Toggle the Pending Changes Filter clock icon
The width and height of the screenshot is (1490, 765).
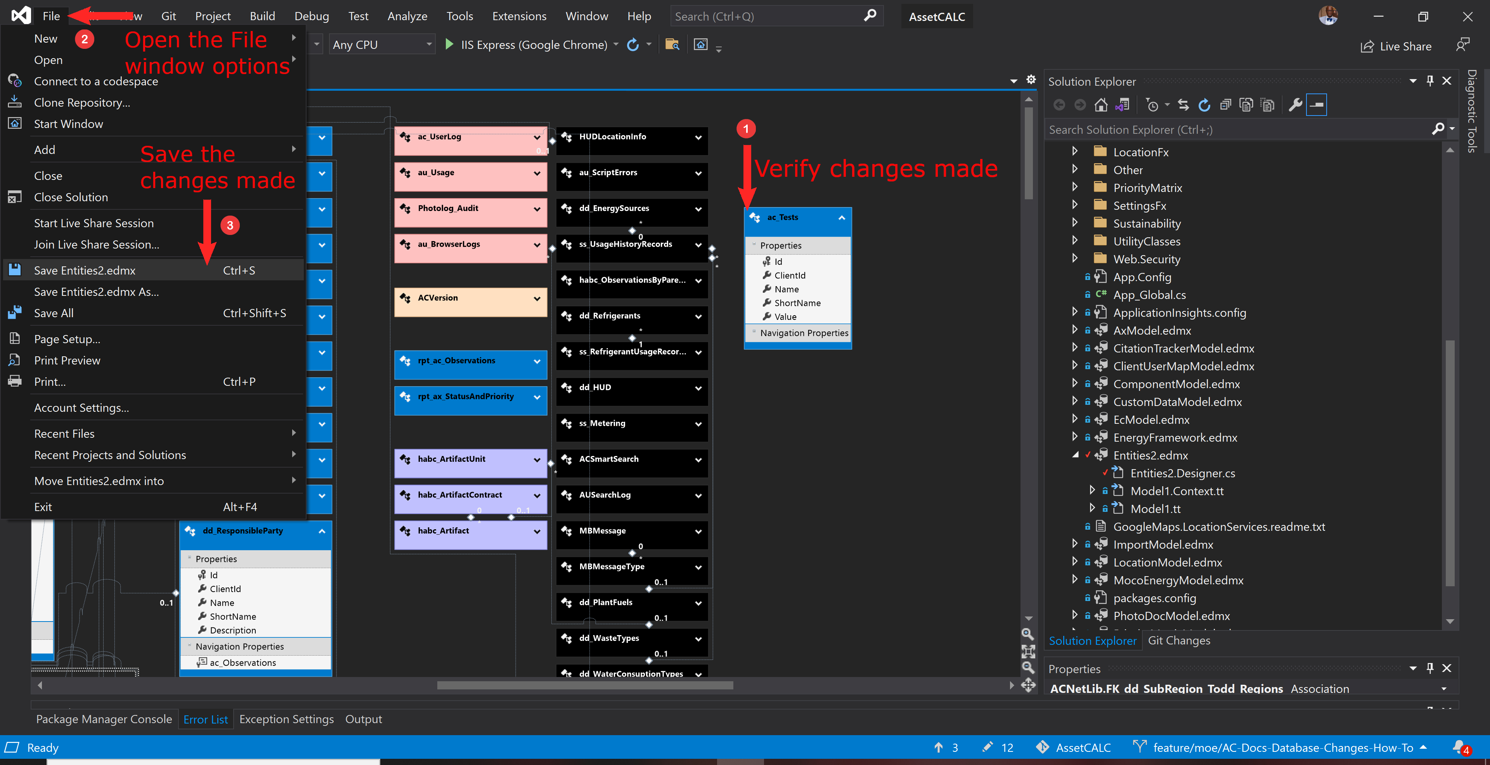point(1152,105)
